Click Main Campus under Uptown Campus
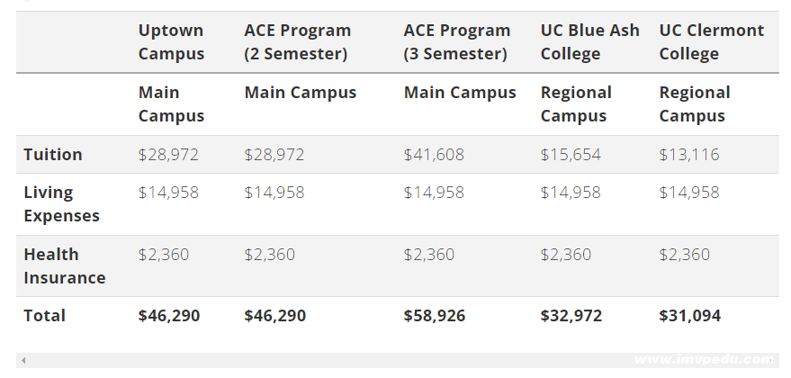The image size is (791, 378). (x=171, y=104)
